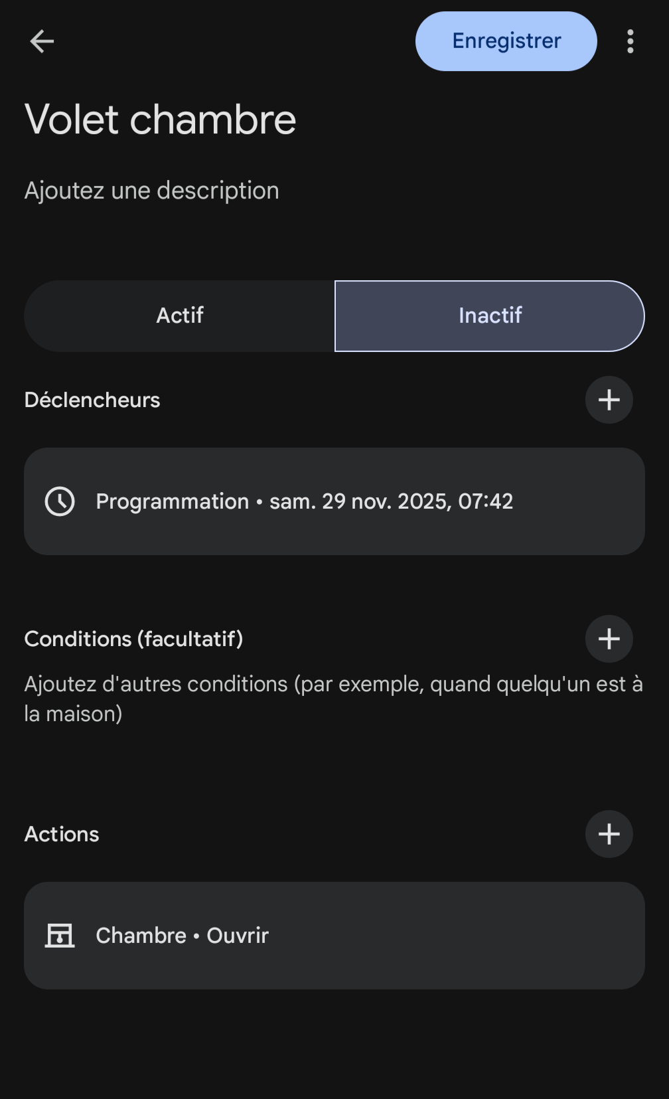This screenshot has width=669, height=1099.
Task: Add a new trigger with Déclencheurs plus icon
Action: coord(609,400)
